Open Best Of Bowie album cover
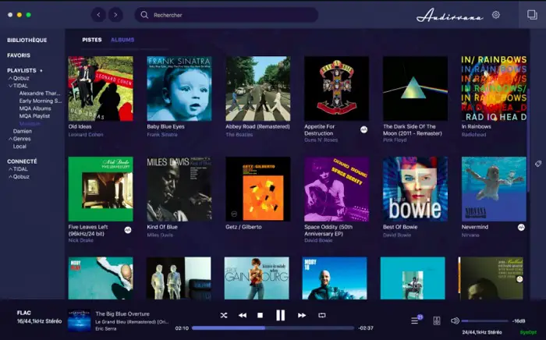 tap(415, 189)
